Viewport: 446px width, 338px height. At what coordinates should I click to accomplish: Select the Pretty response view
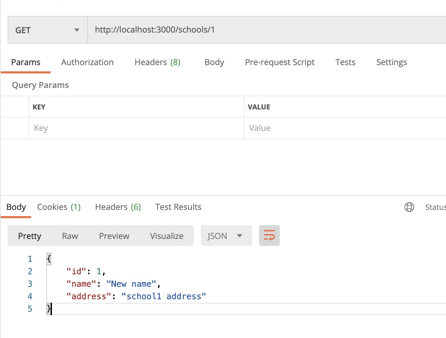pyautogui.click(x=29, y=236)
